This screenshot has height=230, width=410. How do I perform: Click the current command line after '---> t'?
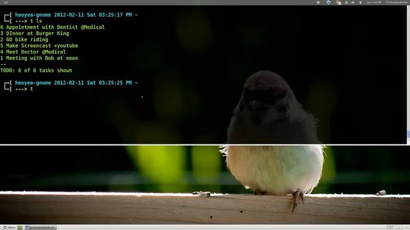(31, 89)
